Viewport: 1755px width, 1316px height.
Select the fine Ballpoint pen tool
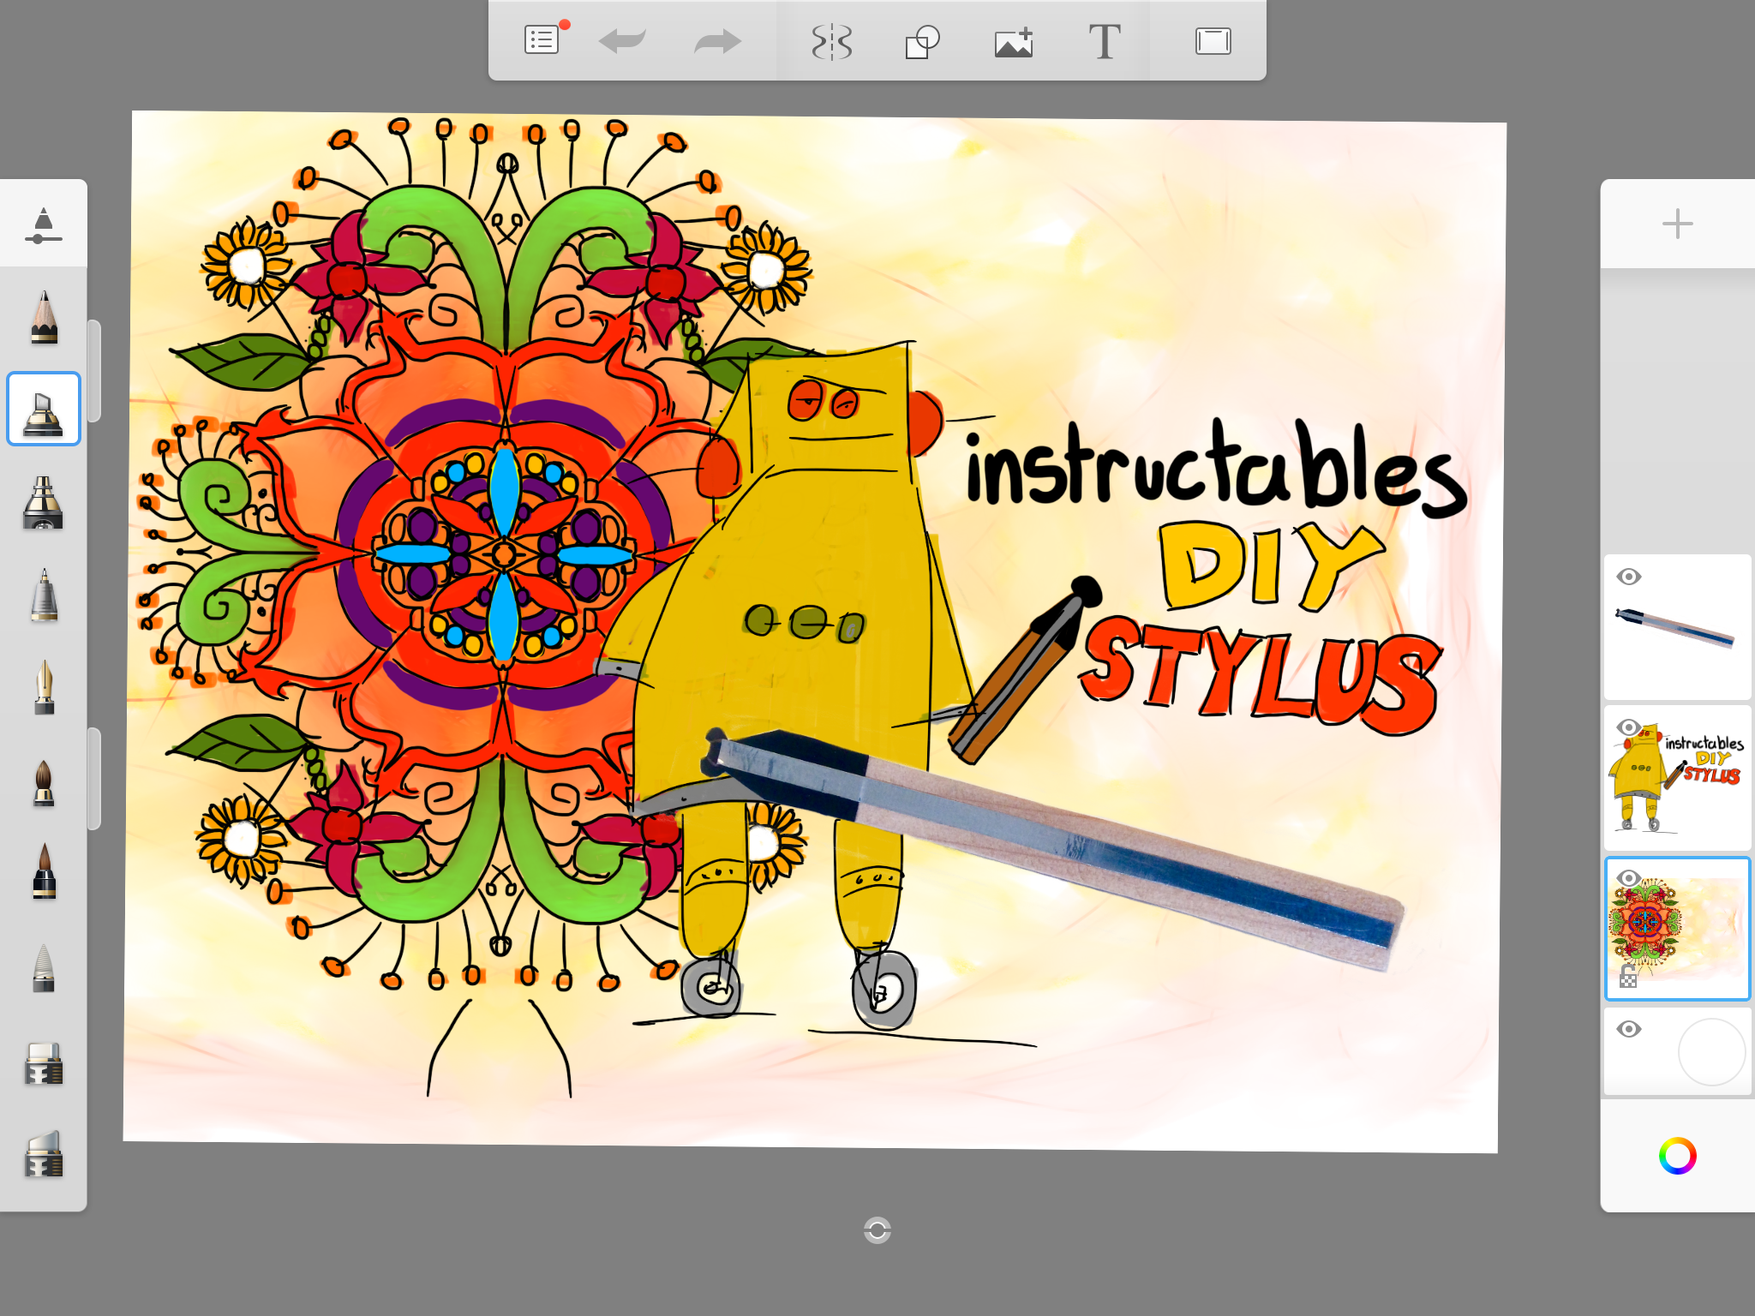(x=44, y=595)
